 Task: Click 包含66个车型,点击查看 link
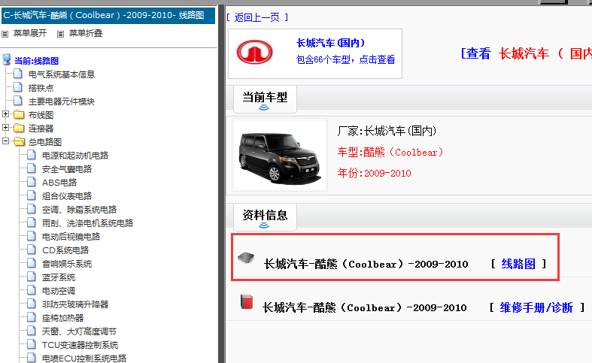coord(345,59)
